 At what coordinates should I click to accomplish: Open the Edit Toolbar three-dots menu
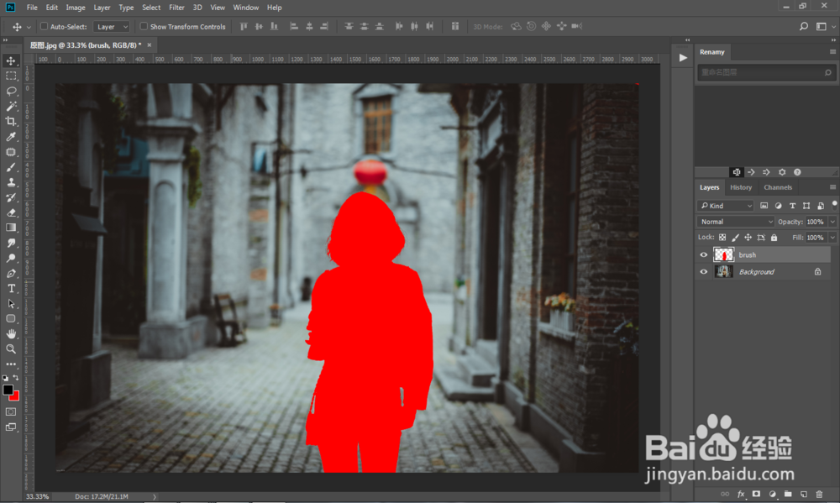click(x=11, y=364)
